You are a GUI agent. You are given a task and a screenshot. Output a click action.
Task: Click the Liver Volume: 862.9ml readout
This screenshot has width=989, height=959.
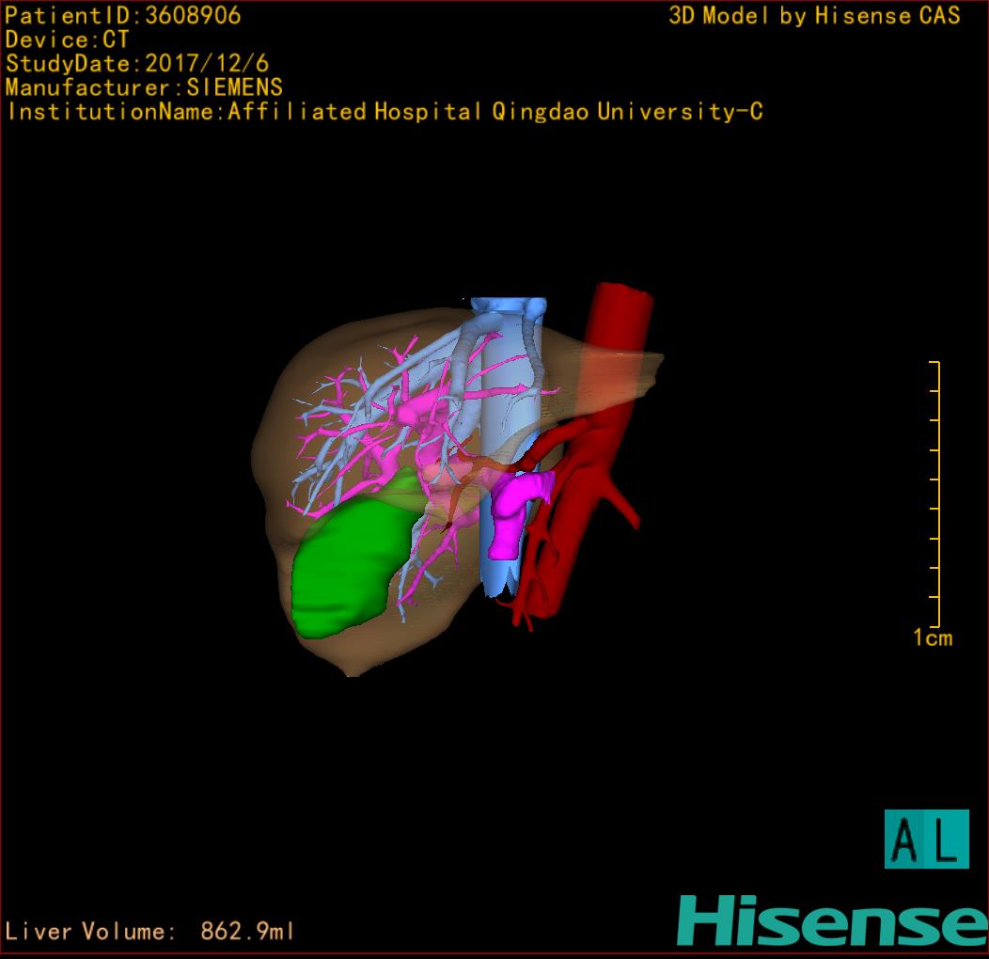point(149,931)
